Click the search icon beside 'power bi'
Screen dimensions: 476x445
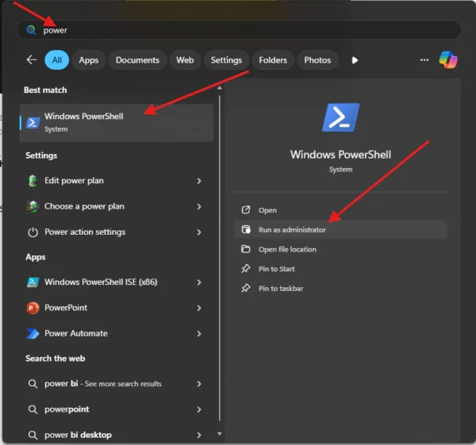[x=33, y=384]
